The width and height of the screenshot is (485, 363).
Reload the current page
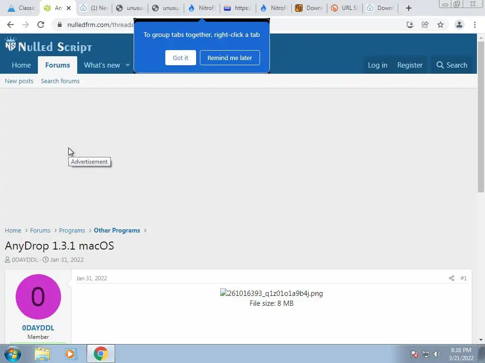41,25
